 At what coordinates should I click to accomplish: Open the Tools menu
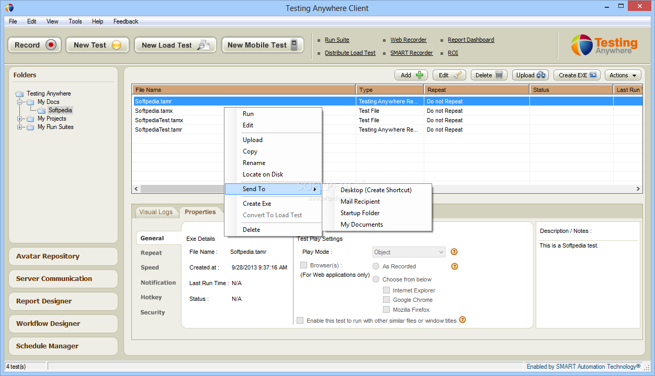coord(75,21)
